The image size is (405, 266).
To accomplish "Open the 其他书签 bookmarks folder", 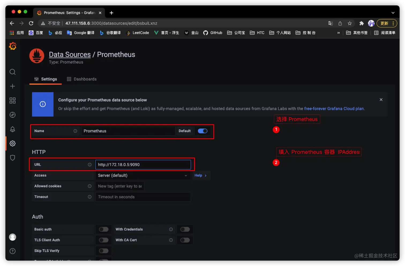I will [357, 33].
